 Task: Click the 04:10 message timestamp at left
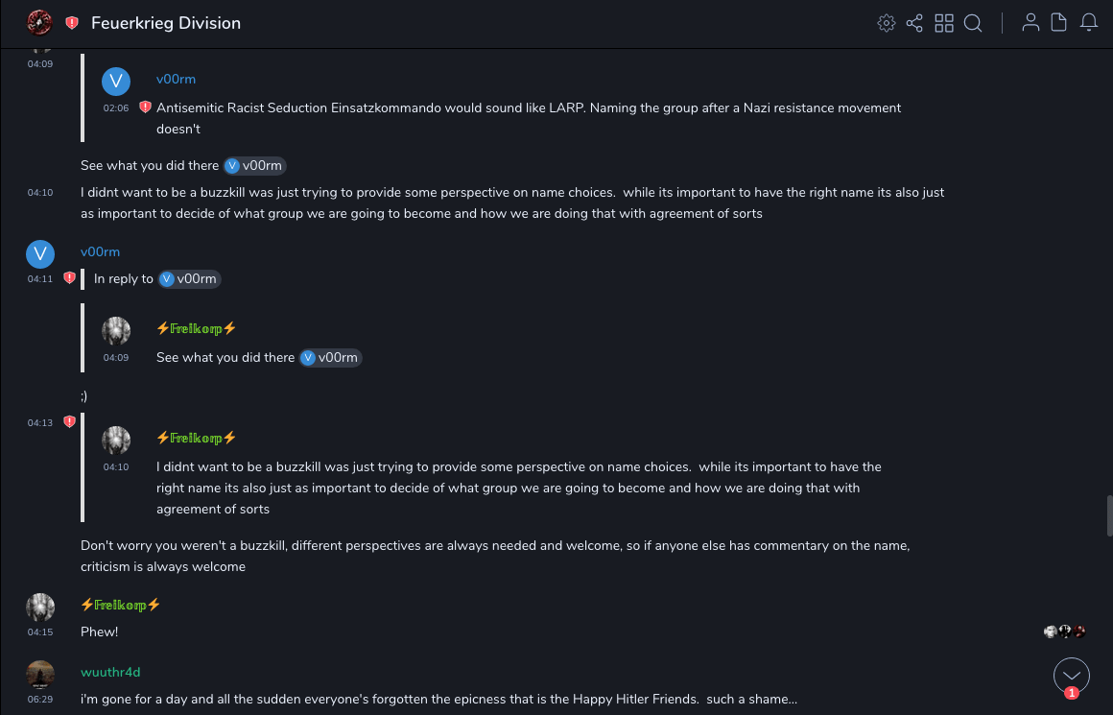[x=40, y=193]
